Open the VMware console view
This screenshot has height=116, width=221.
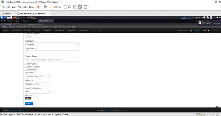(80, 7)
